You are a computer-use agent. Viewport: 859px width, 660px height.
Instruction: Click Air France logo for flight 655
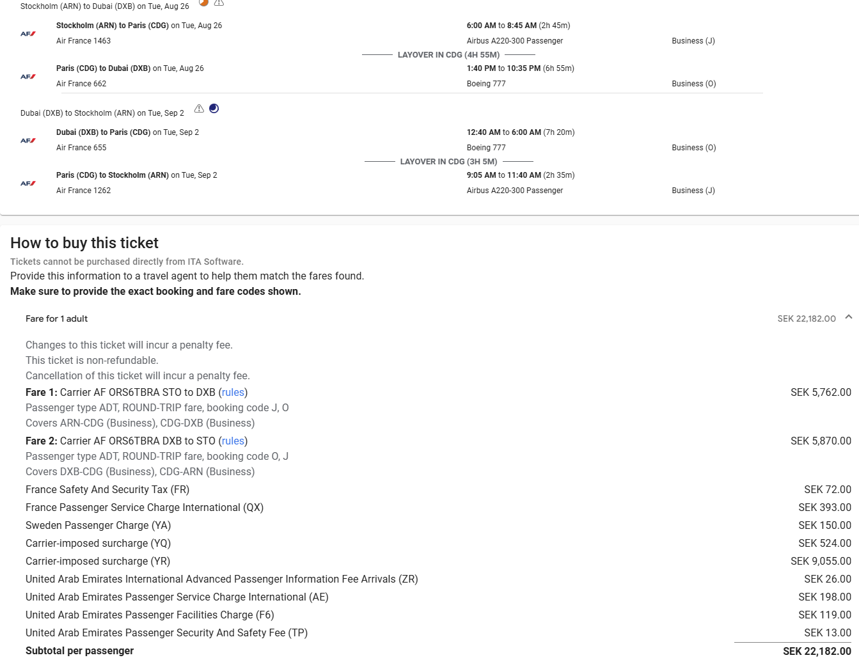point(28,141)
